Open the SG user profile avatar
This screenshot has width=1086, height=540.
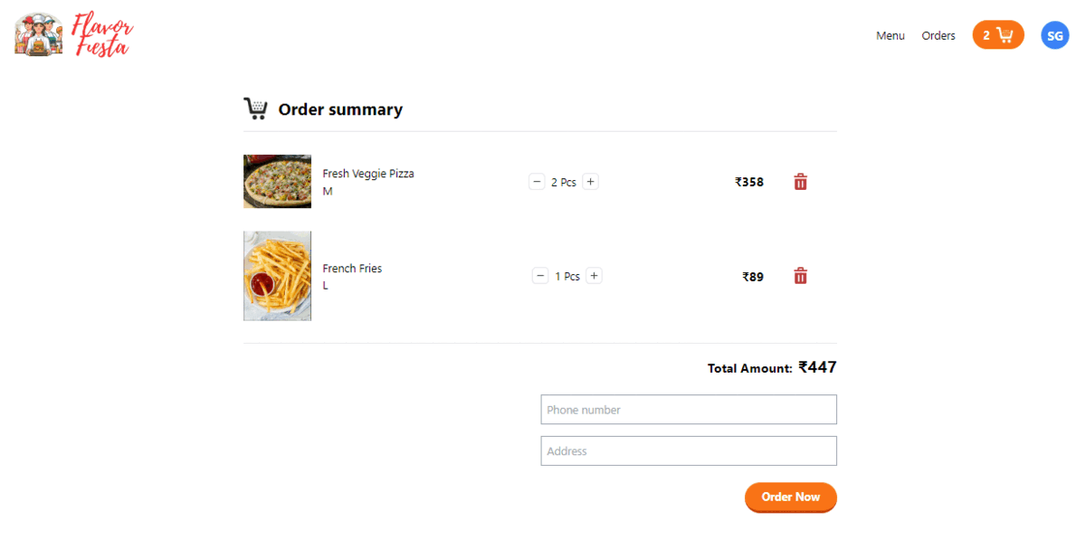pos(1054,35)
